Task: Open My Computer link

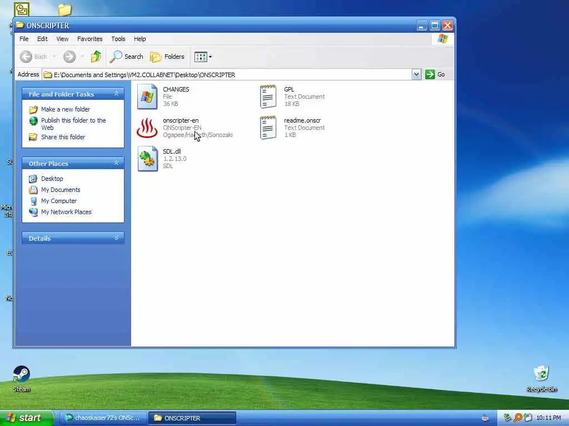Action: point(59,201)
